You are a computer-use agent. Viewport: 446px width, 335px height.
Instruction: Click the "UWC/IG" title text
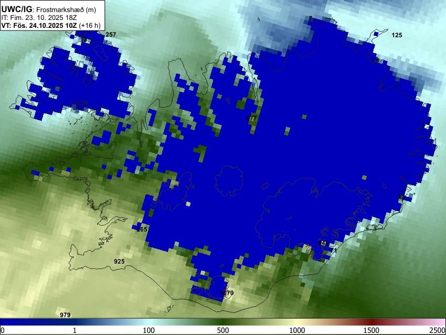[16, 9]
